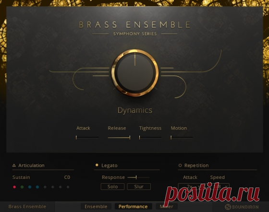Open the Sustain articulation selector
The width and height of the screenshot is (269, 212).
41,177
